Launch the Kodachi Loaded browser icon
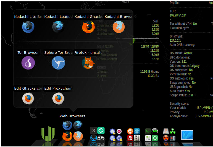Screen dimensions: 213x147 [x=58, y=27]
